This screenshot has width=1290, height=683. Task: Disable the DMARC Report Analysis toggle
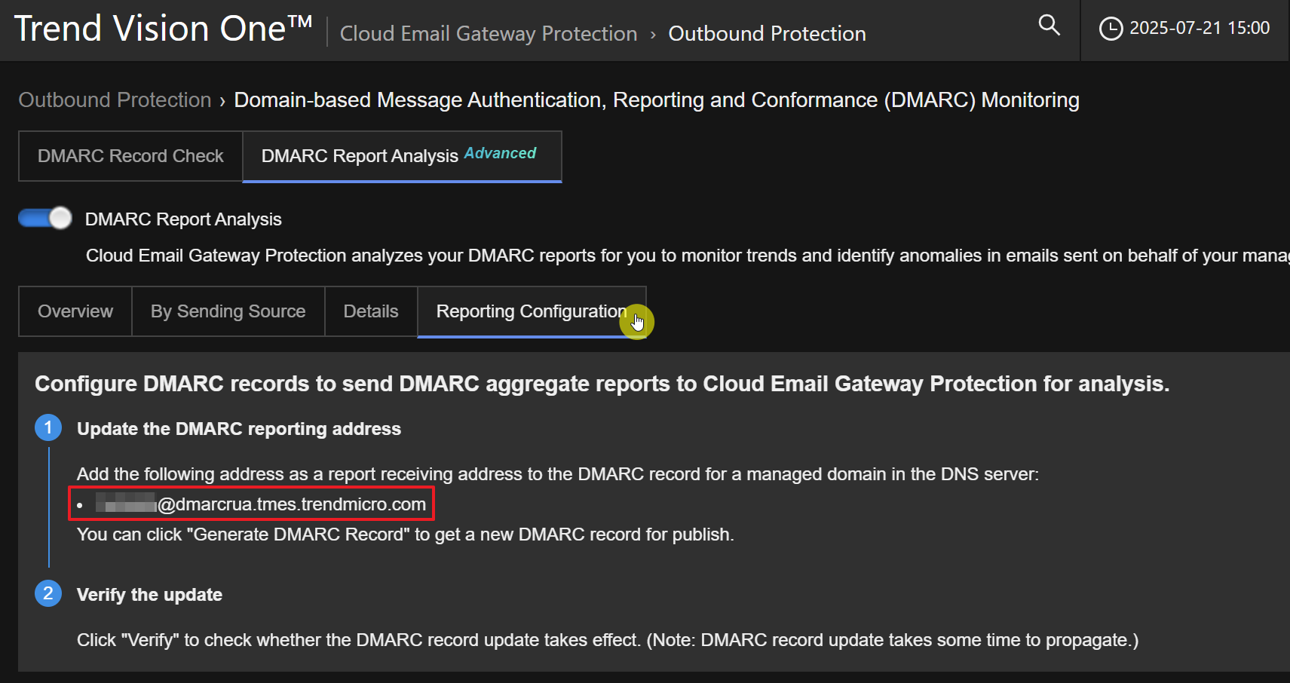pyautogui.click(x=45, y=219)
